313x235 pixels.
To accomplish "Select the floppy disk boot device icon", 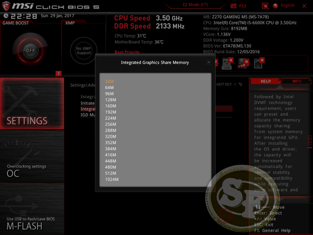I will click(x=258, y=63).
